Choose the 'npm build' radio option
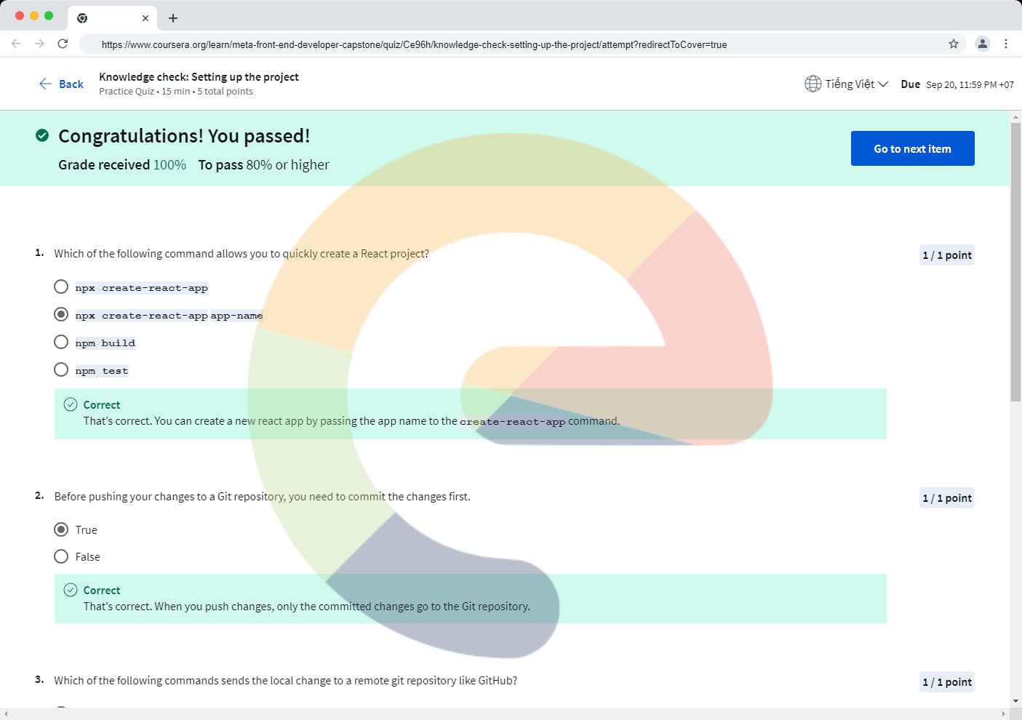This screenshot has width=1022, height=720. (61, 343)
